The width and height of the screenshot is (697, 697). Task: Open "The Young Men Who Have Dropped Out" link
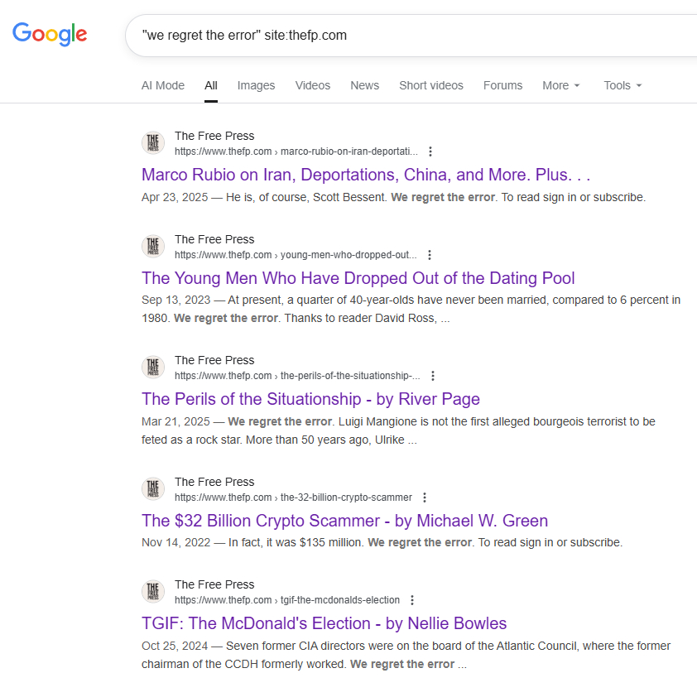[x=358, y=278]
